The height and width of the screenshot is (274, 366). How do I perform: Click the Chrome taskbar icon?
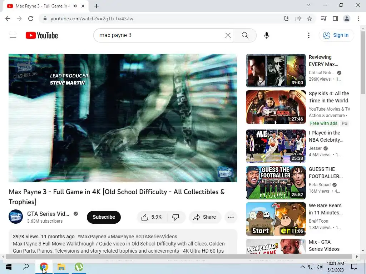click(44, 267)
